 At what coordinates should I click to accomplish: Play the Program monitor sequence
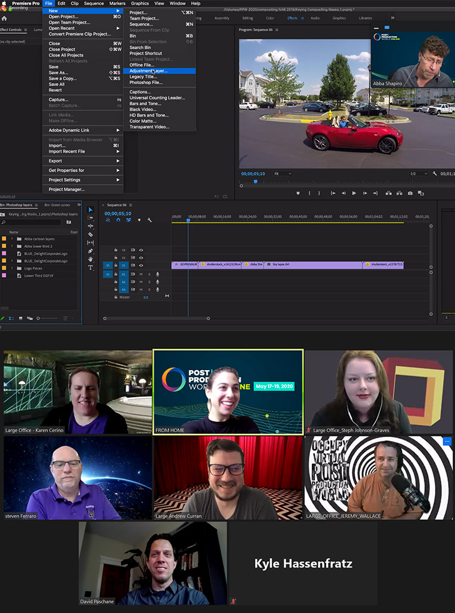tap(354, 193)
